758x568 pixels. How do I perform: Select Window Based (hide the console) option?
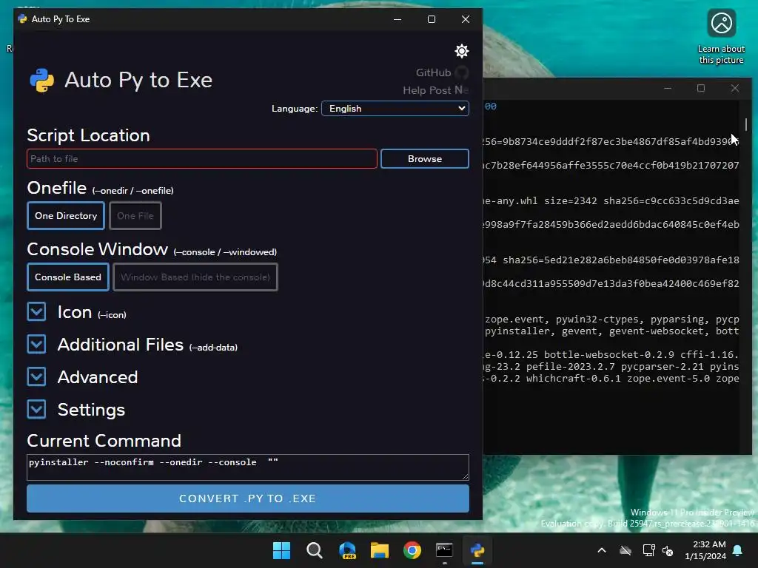point(195,277)
